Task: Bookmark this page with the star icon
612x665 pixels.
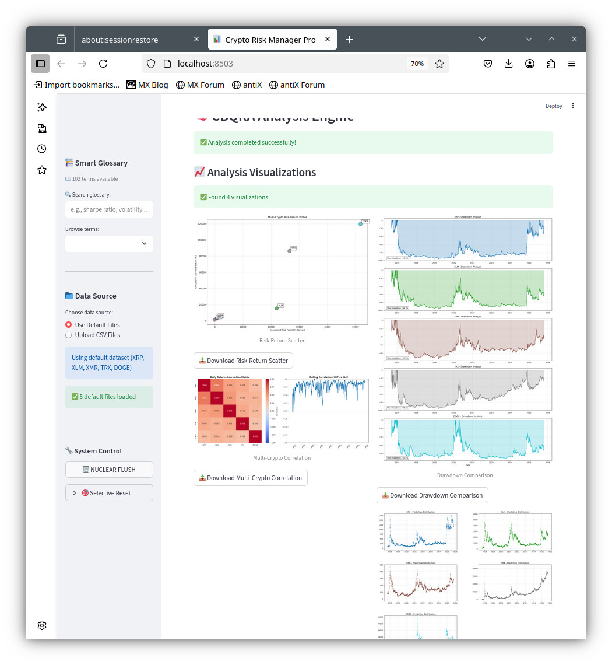Action: point(439,64)
